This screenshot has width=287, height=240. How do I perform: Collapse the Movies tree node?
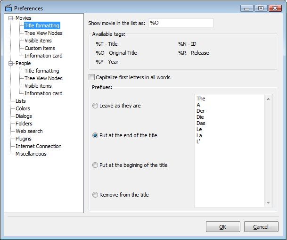(11, 18)
